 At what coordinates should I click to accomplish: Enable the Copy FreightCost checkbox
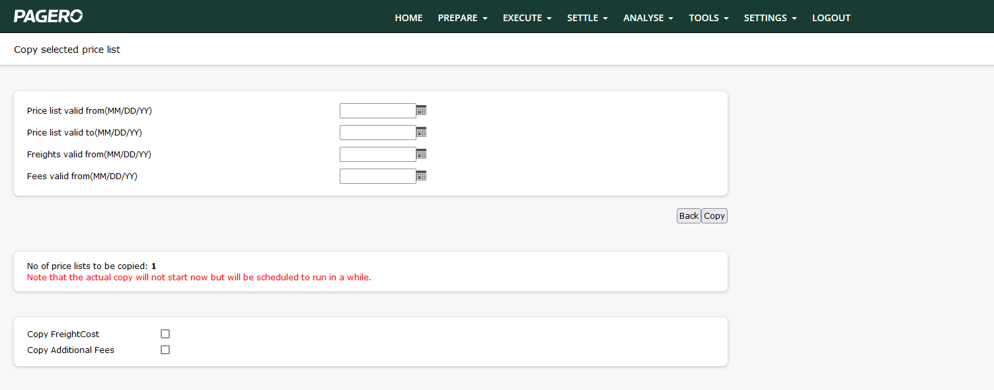click(165, 334)
